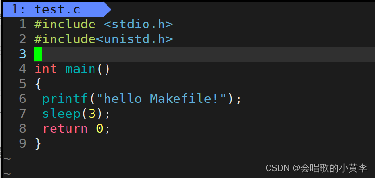Viewport: 375px width, 178px height.
Task: Click the int keyword on line 4
Action: [46, 69]
